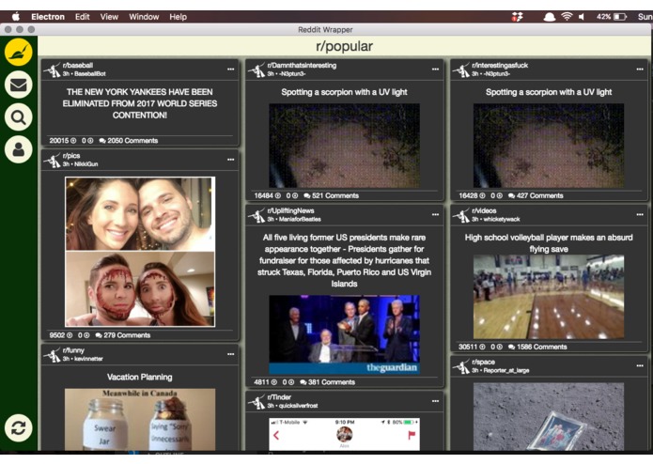Open the Yankees eliminated post title
This screenshot has height=464, width=653.
[139, 103]
